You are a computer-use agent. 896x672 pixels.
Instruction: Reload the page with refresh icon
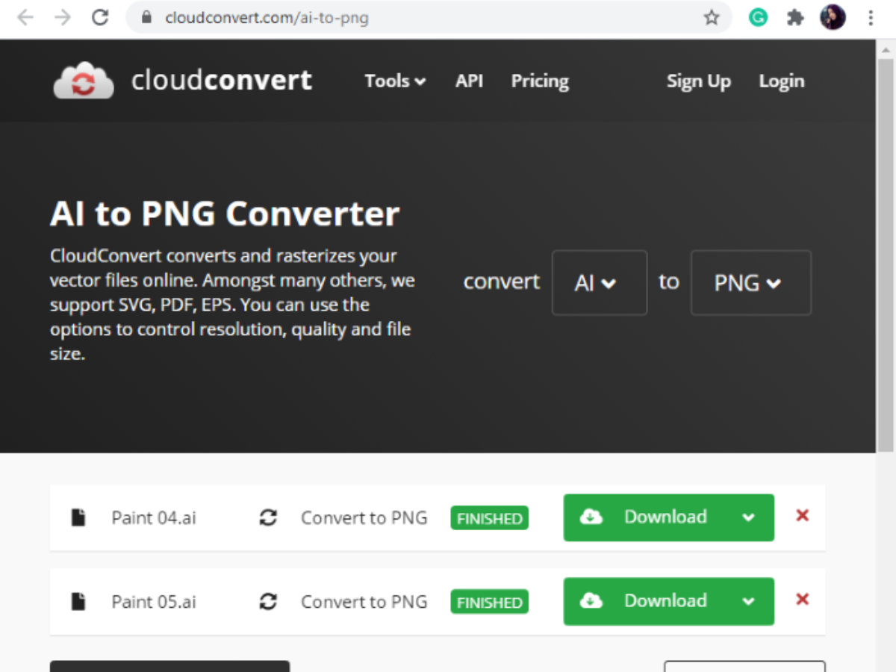100,18
